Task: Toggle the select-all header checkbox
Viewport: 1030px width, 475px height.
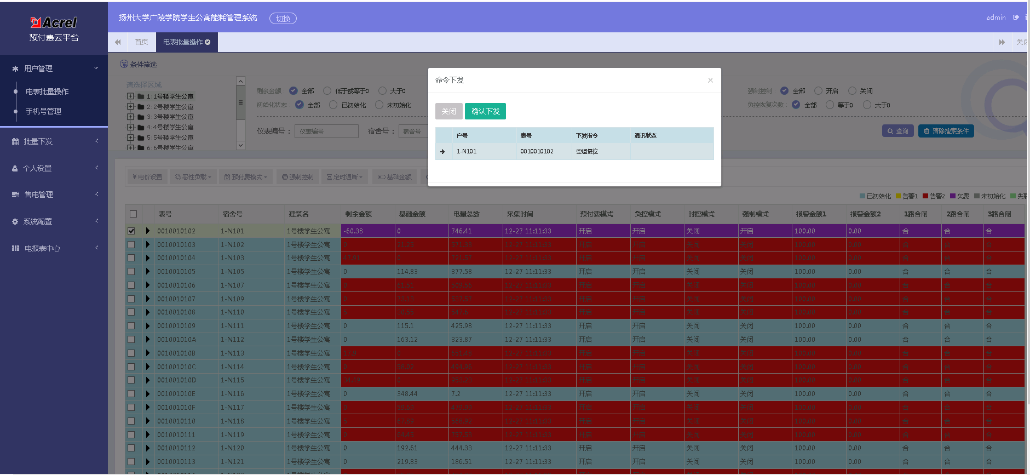Action: pos(133,214)
